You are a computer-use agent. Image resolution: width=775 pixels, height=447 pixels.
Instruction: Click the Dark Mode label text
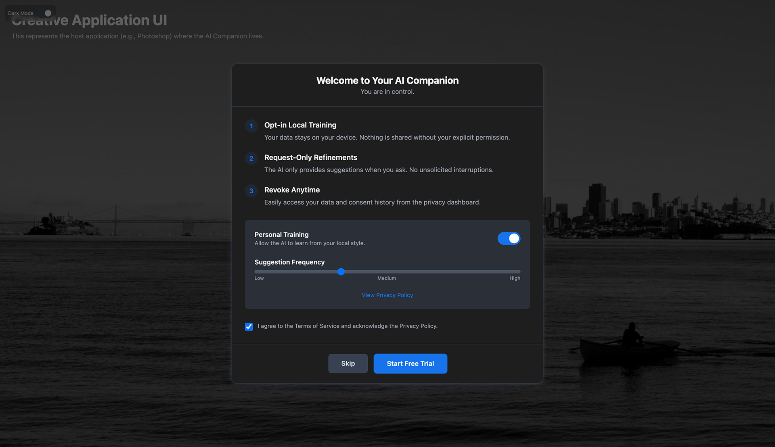[x=21, y=13]
